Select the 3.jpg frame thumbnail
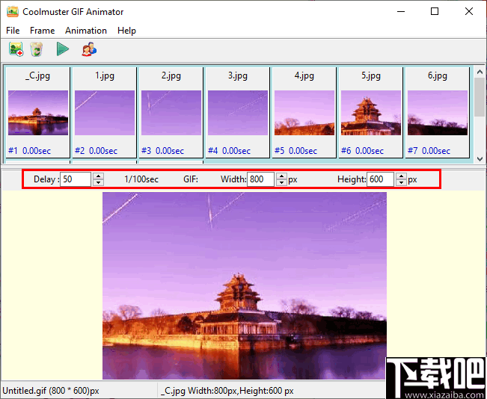487x399 pixels. (x=238, y=113)
